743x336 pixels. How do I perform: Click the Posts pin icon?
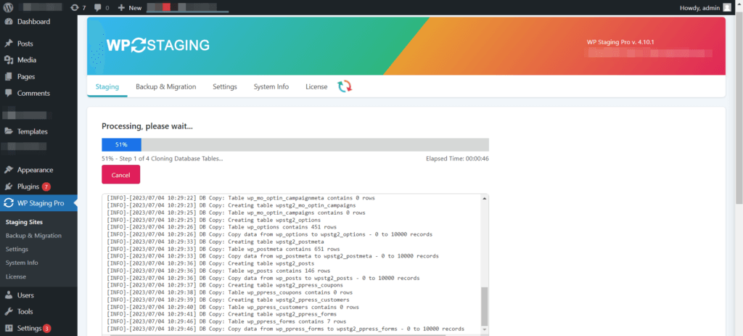pos(9,44)
